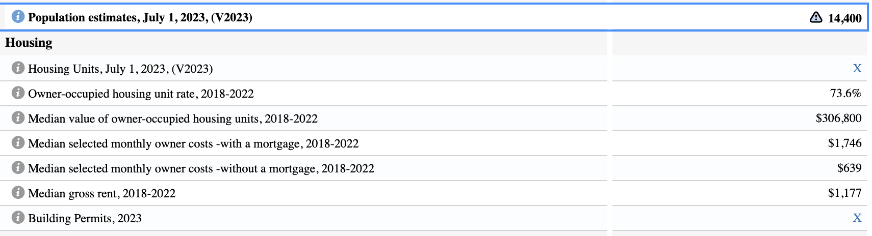Show info for owner costs without a mortgage

click(18, 168)
